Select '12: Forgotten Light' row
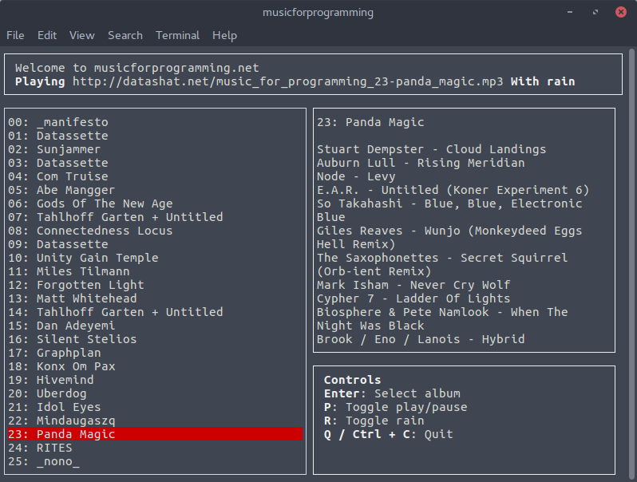This screenshot has width=637, height=482. pos(155,285)
